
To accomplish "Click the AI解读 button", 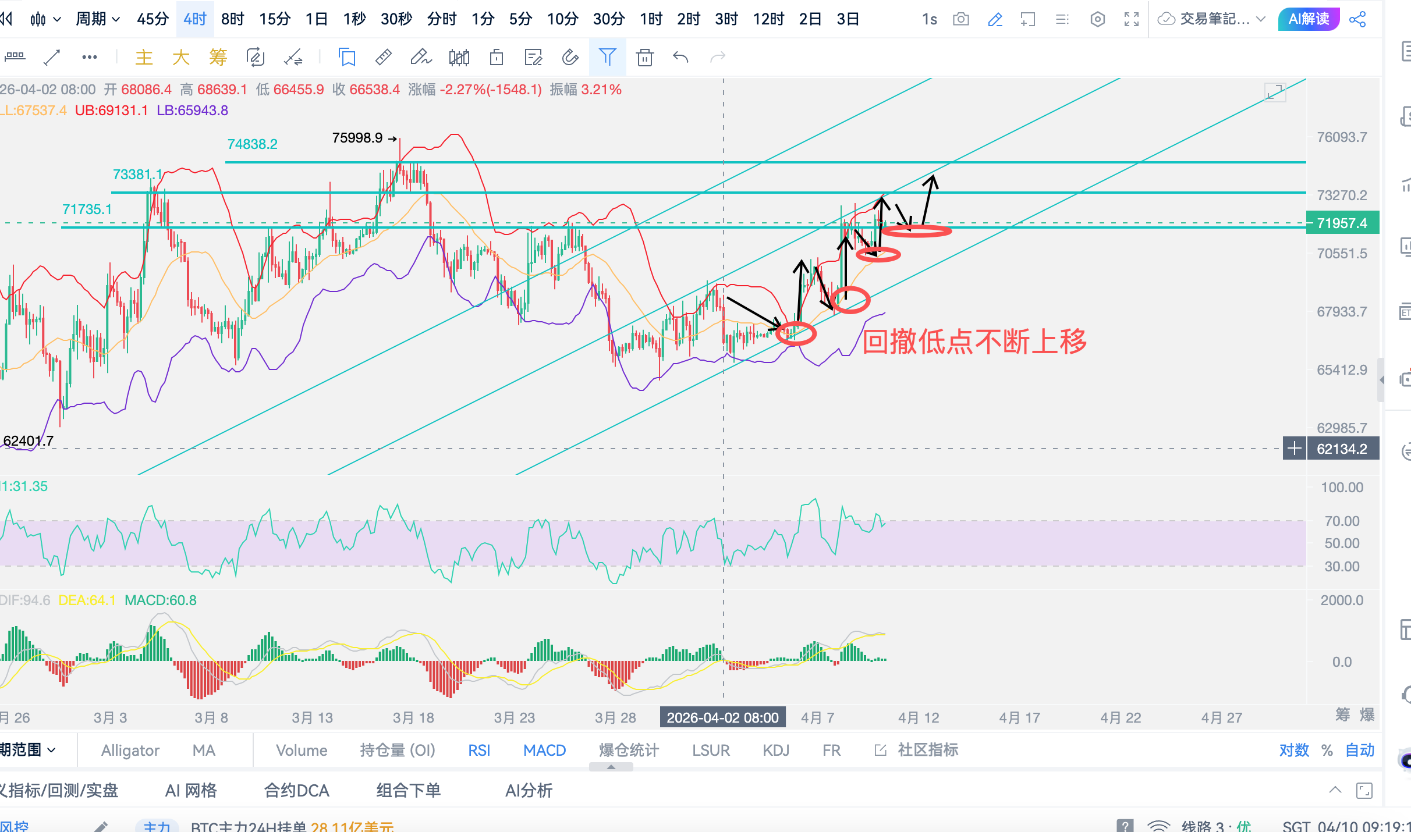I will pyautogui.click(x=1309, y=19).
